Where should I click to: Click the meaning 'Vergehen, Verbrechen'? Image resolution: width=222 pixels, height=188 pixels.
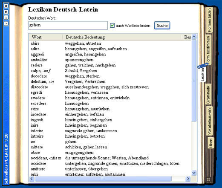point(85,81)
